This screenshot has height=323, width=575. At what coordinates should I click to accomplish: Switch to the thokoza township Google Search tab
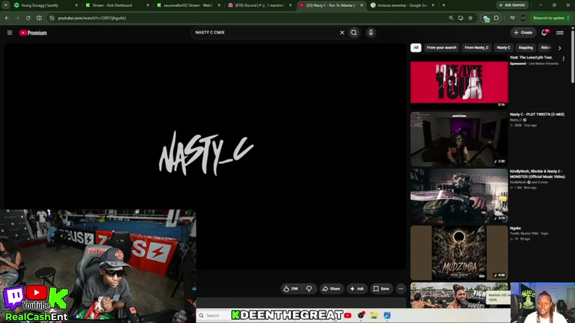[402, 5]
